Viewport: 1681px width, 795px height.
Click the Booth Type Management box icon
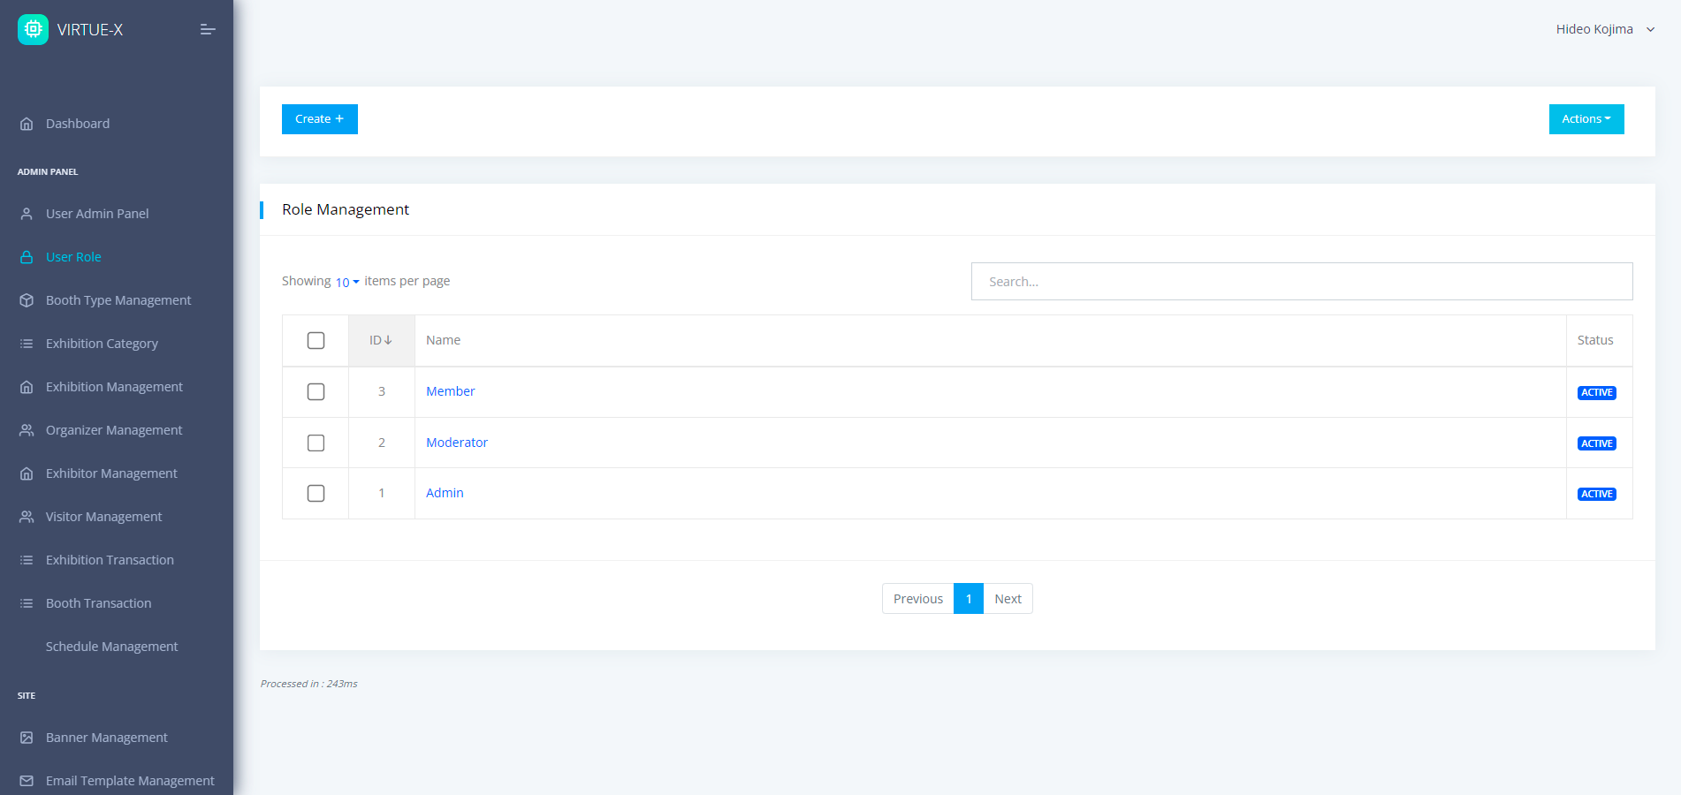tap(27, 300)
